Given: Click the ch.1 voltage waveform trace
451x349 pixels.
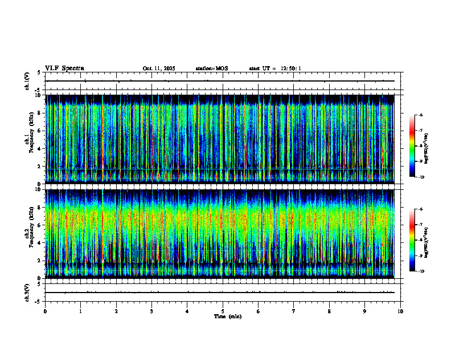Looking at the screenshot, I should (220, 81).
